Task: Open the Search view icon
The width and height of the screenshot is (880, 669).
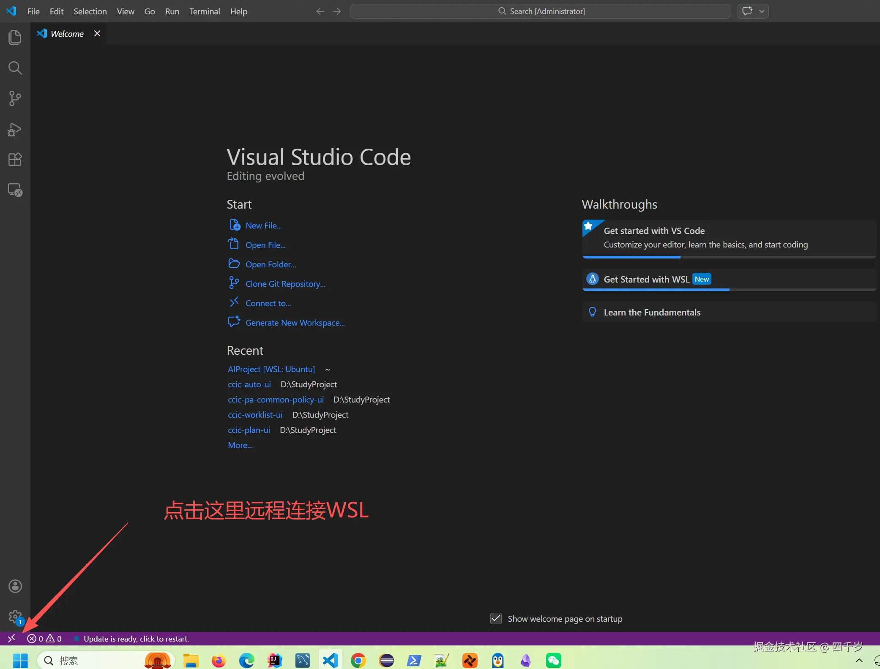Action: (x=15, y=68)
